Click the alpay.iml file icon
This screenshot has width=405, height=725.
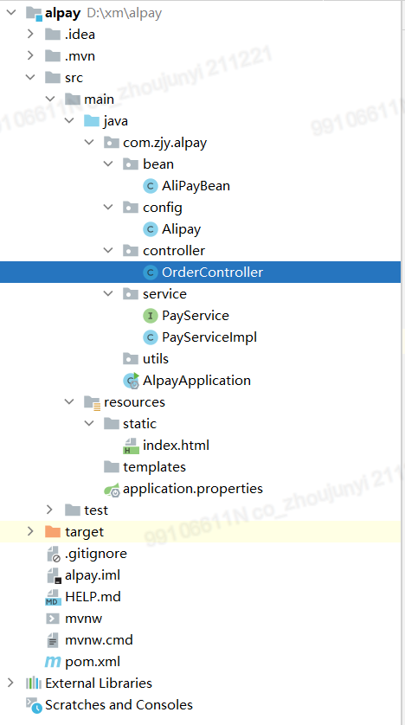point(54,576)
